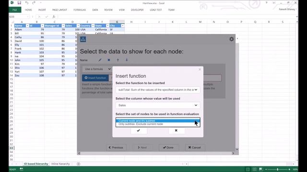
Task: Open the VIEW ribbon tab
Action: point(122,10)
